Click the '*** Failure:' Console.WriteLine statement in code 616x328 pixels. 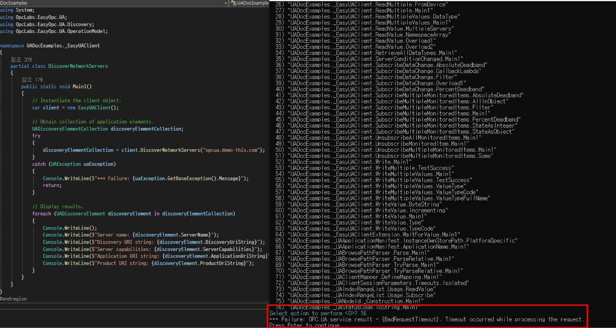coord(146,178)
